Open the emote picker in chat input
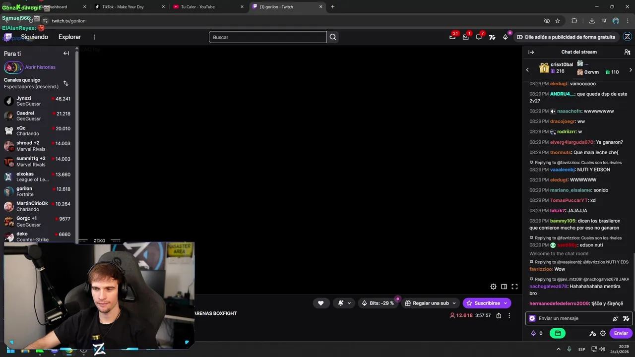This screenshot has width=635, height=357. coord(616,318)
